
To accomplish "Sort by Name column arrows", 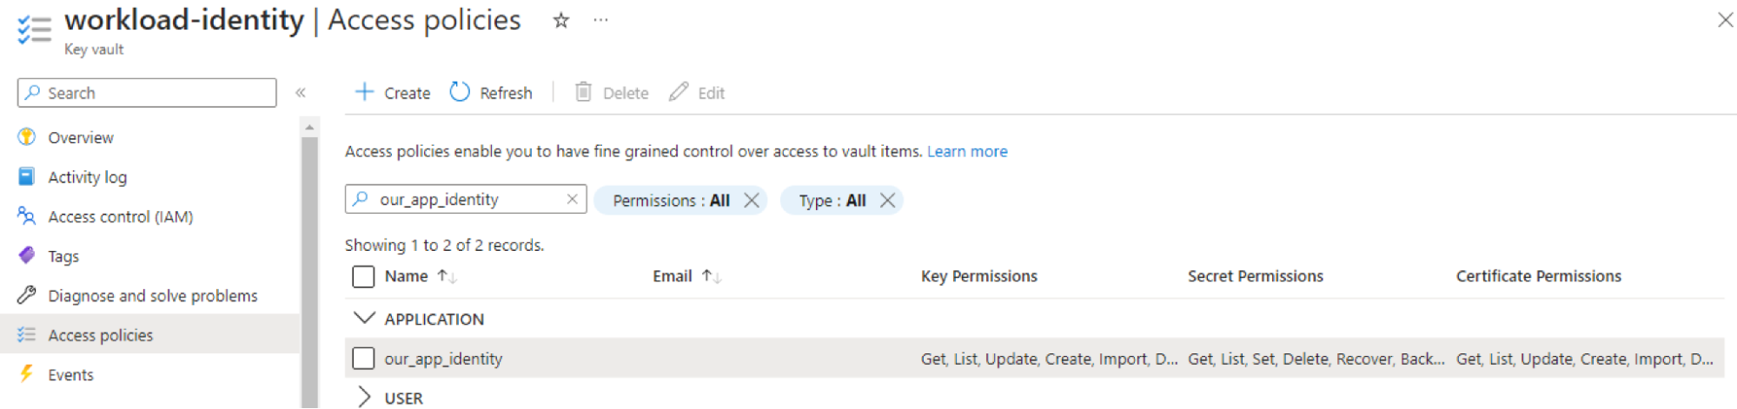I will (x=447, y=276).
